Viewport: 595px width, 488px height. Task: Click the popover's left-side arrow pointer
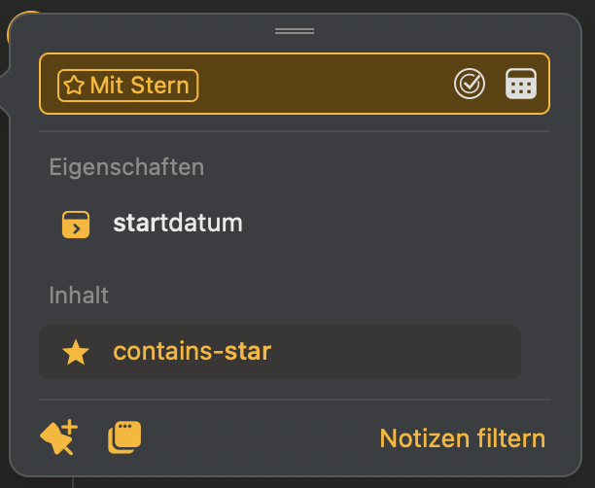(5, 85)
